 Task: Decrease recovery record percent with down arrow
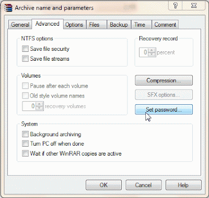pos(152,54)
